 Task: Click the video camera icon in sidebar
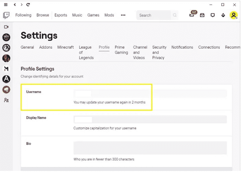pyautogui.click(x=6, y=27)
